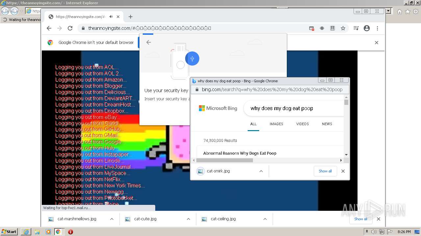Image resolution: width=421 pixels, height=236 pixels.
Task: Click the padlock icon in main Chrome
Action: pos(84,28)
